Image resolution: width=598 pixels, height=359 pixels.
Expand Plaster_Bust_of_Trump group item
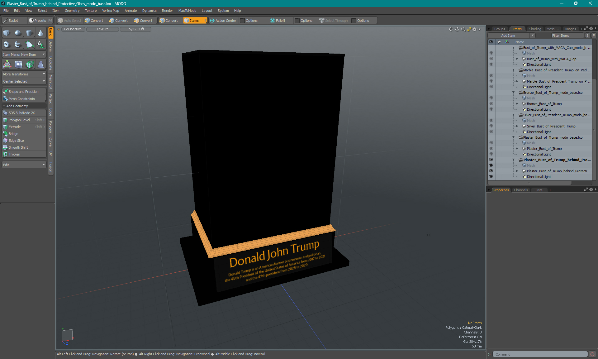pos(517,149)
